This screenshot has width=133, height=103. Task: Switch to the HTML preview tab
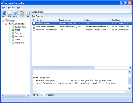36,95
